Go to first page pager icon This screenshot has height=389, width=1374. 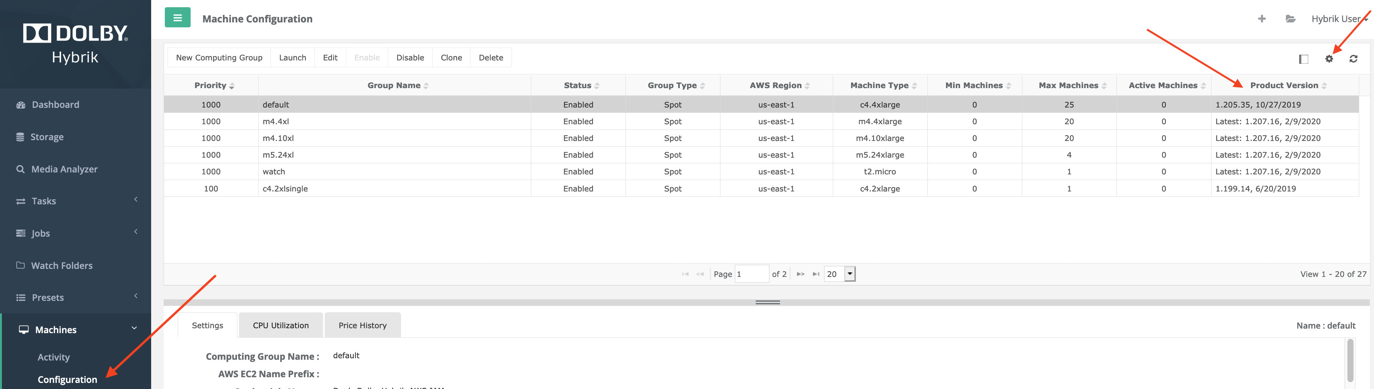pyautogui.click(x=685, y=274)
